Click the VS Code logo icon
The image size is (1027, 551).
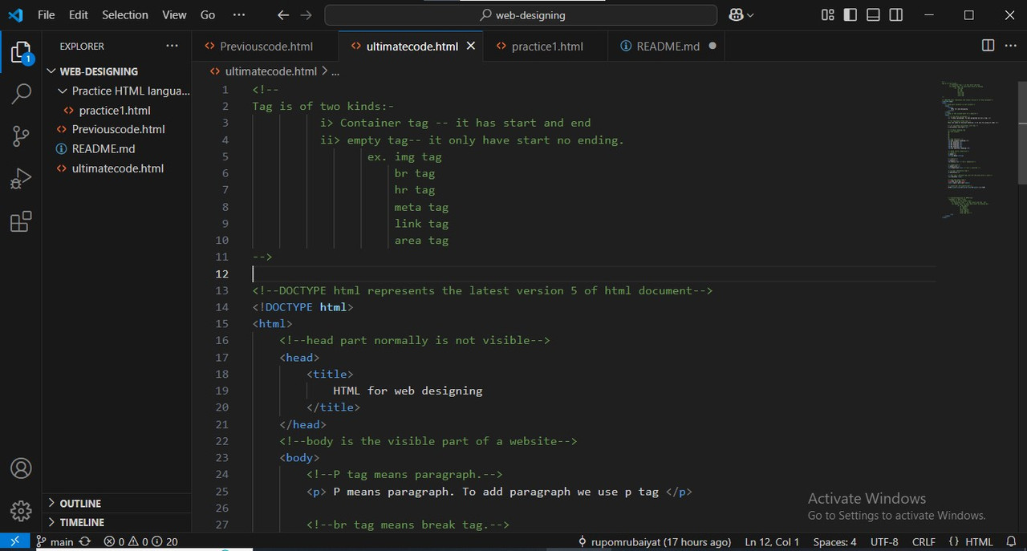[15, 14]
